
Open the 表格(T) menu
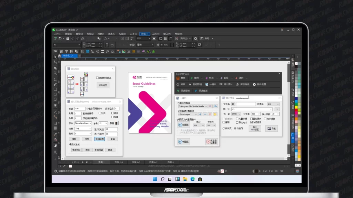coord(144,34)
